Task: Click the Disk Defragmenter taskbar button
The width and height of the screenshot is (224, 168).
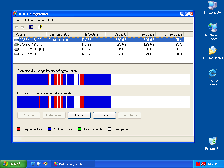Action: [x=73, y=164]
